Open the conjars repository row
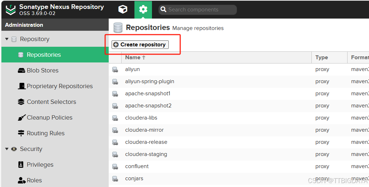The image size is (369, 187). click(x=239, y=178)
